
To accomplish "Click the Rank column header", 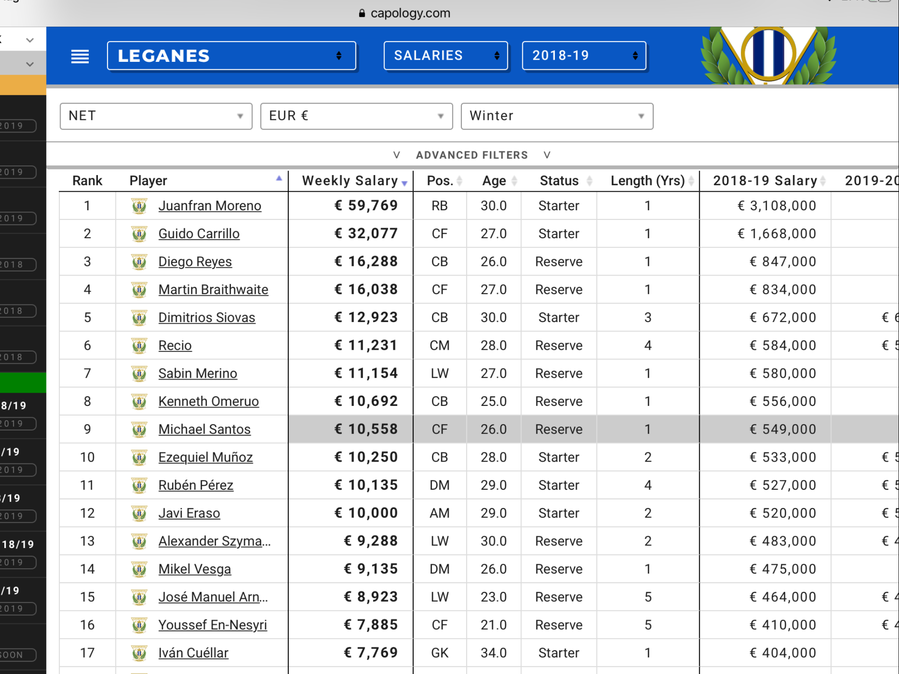I will [x=87, y=181].
